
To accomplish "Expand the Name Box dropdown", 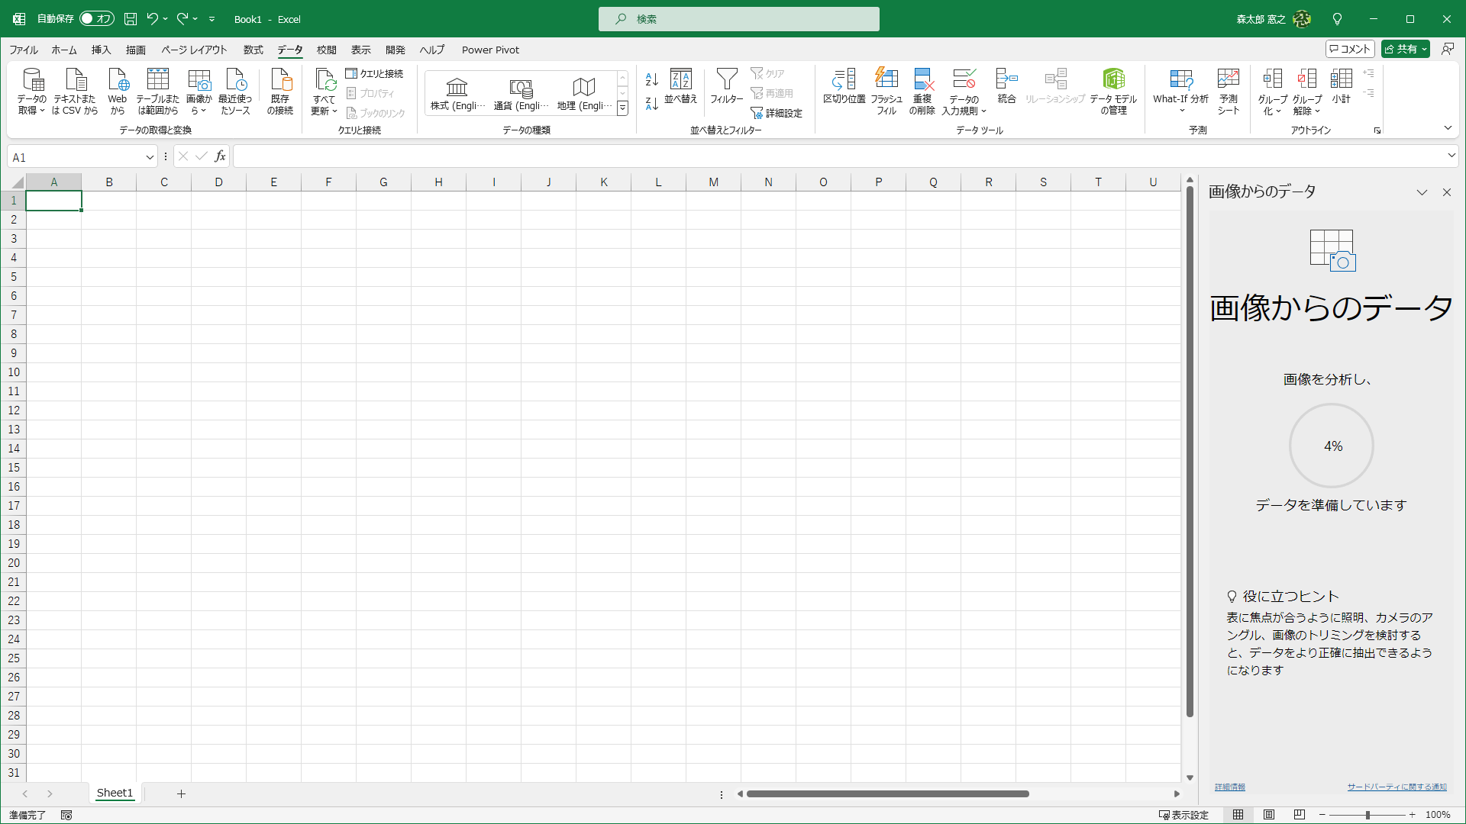I will (x=150, y=157).
